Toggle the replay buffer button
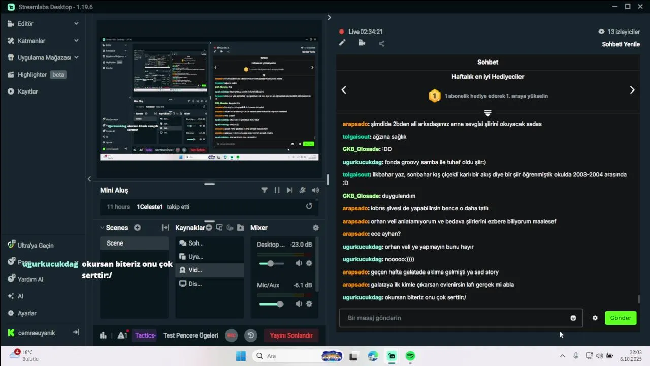The image size is (650, 366). click(250, 335)
